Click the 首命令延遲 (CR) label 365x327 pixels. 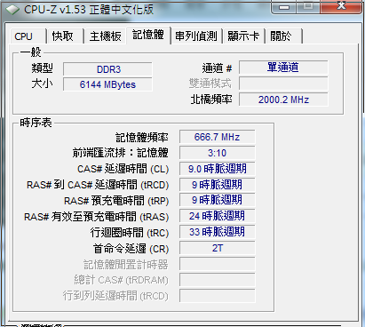pyautogui.click(x=131, y=249)
